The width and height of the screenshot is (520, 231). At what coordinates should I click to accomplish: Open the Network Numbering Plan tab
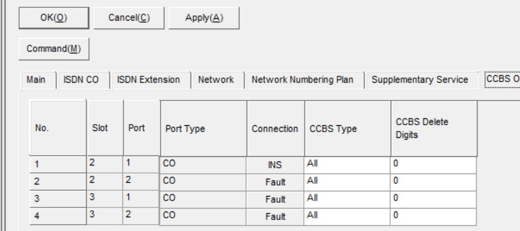point(303,80)
